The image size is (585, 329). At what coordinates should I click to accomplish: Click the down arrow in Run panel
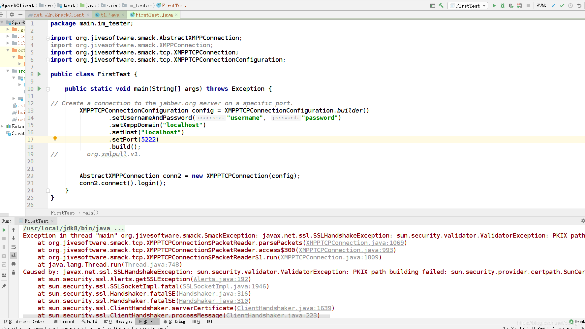click(14, 238)
